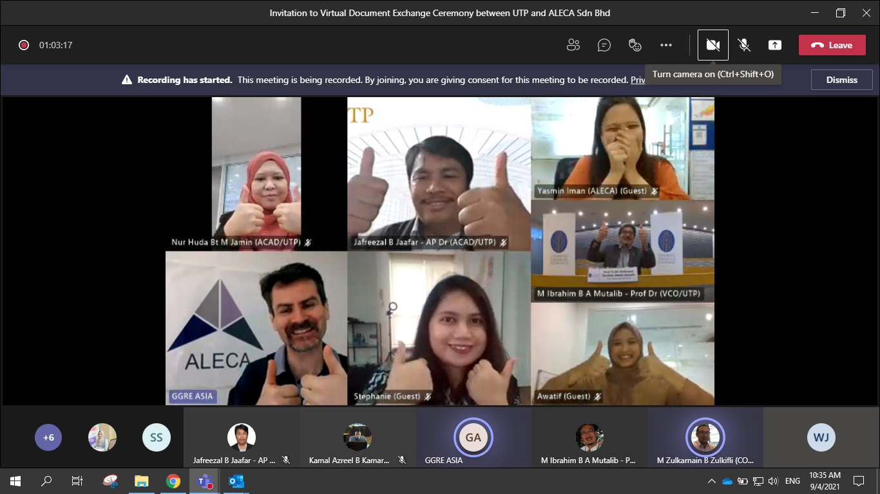880x494 pixels.
Task: Open network settings from tray icon
Action: 758,481
